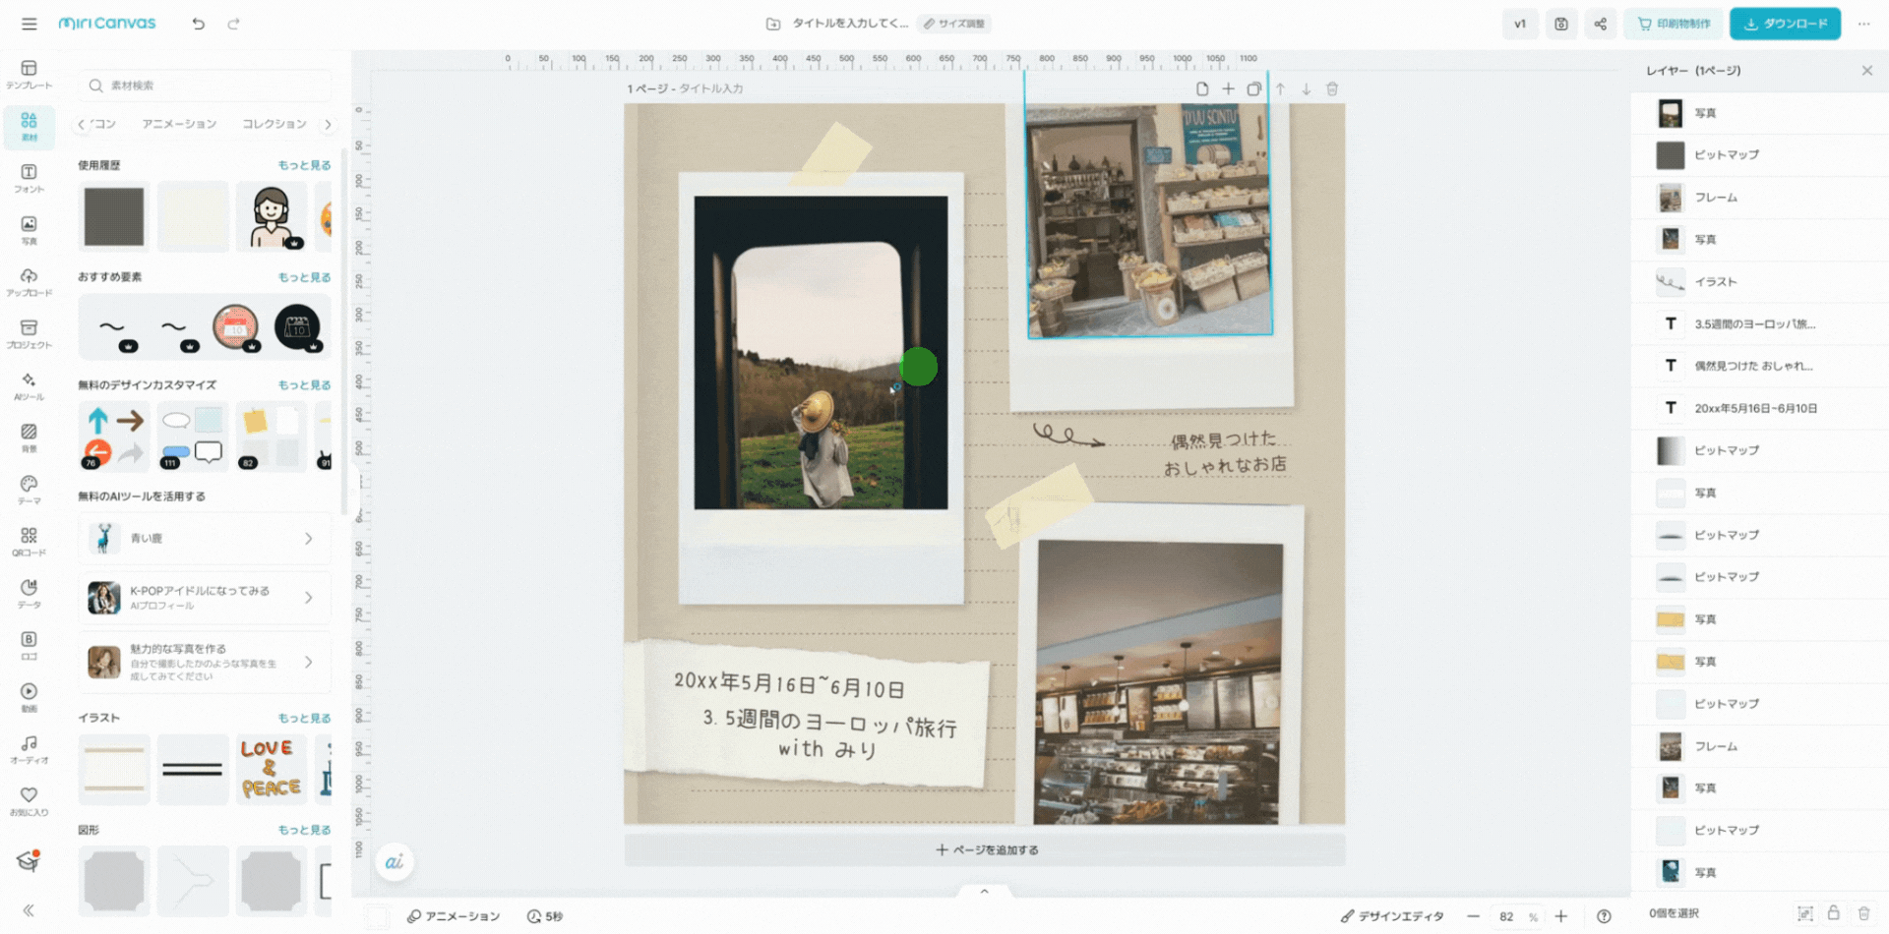Image resolution: width=1889 pixels, height=934 pixels.
Task: Expand the K-POPアイドルになってみる entry
Action: 308,598
